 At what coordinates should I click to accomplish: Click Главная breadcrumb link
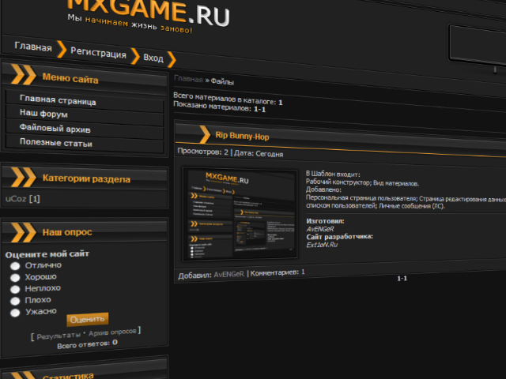[188, 78]
